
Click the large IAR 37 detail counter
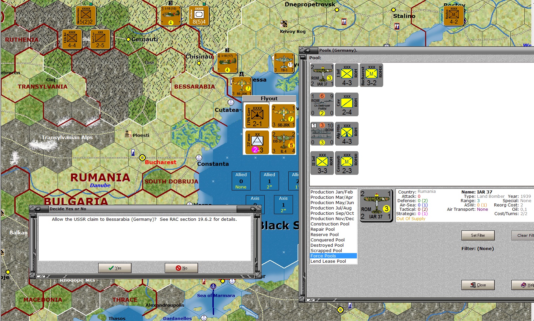[x=376, y=205]
